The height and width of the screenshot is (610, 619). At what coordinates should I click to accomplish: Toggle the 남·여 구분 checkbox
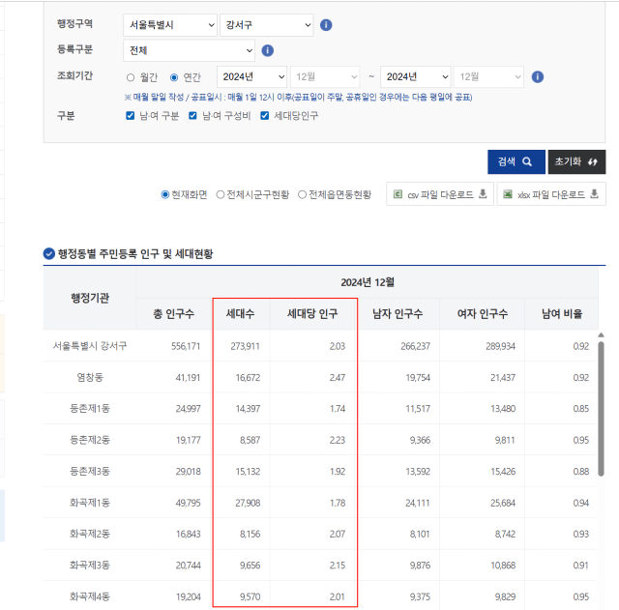(x=130, y=116)
